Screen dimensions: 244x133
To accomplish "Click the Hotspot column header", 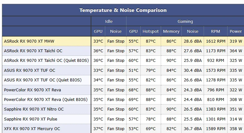I will (x=150, y=31).
